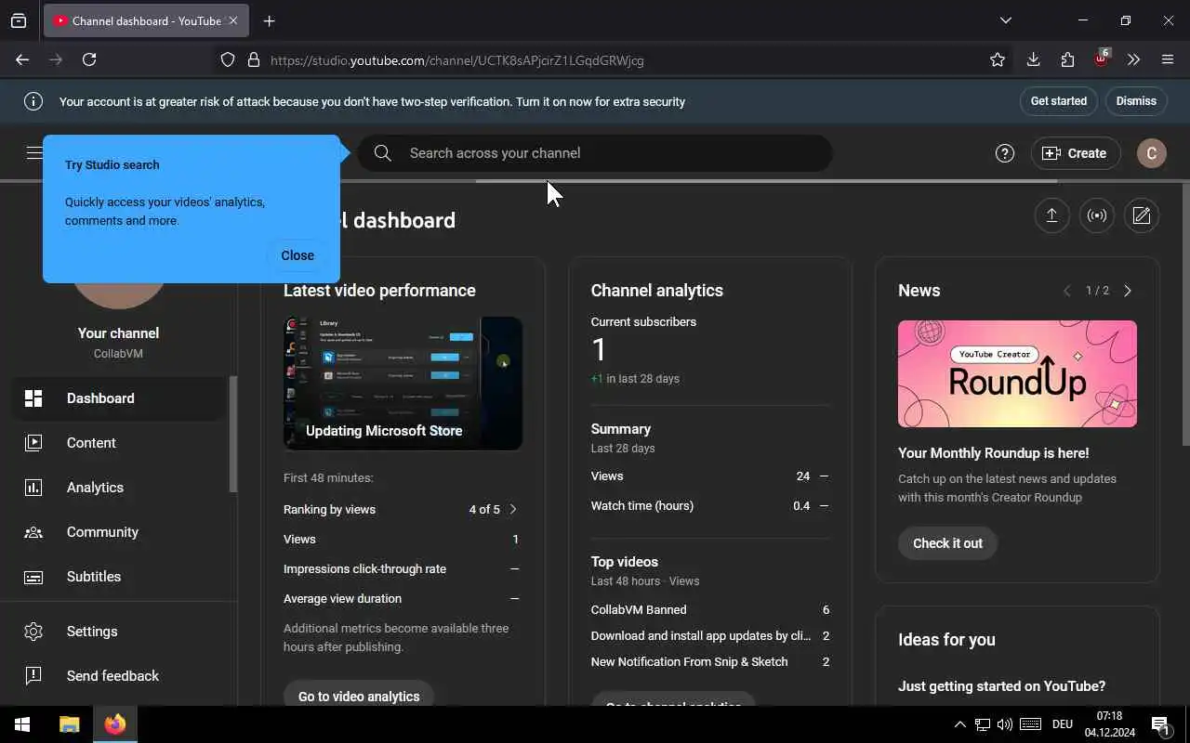Open the Creator RoundUp news image
Viewport: 1190px width, 743px height.
click(x=1017, y=374)
